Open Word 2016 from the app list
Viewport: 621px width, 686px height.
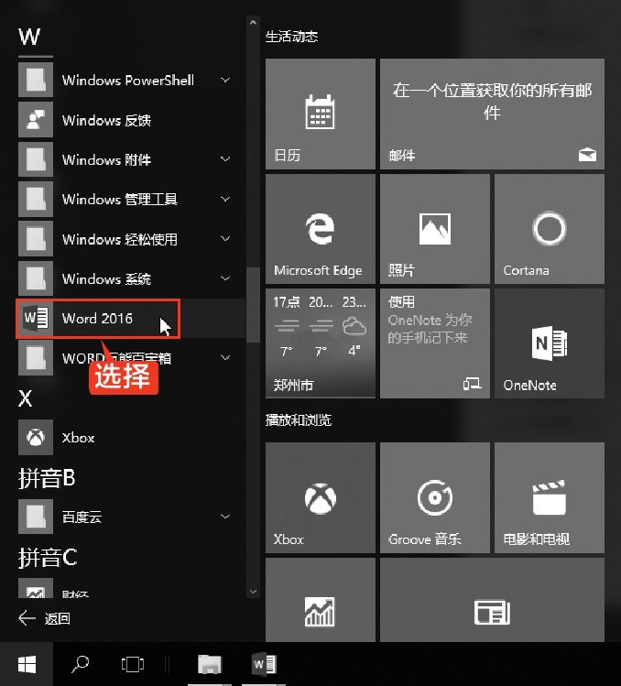coord(97,319)
